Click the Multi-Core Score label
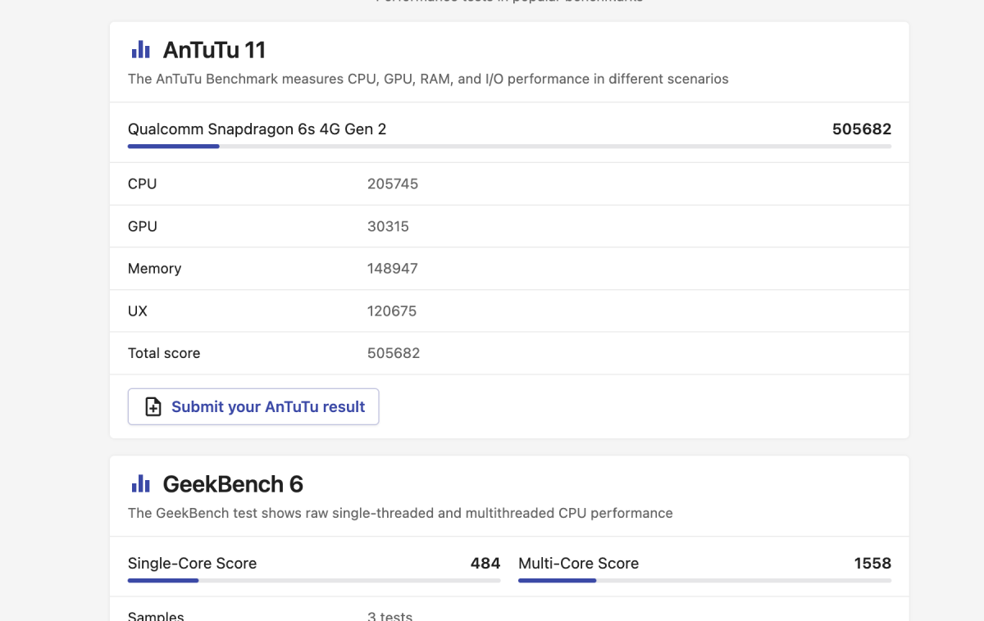This screenshot has width=984, height=621. click(578, 563)
